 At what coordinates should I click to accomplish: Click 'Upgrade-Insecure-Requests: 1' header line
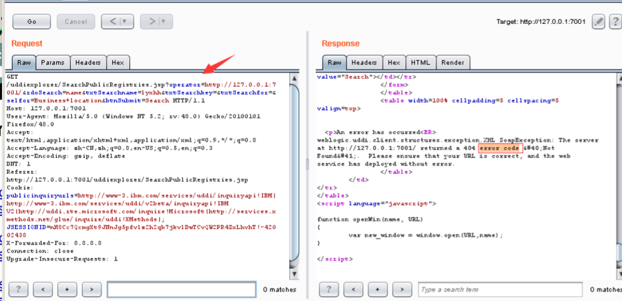[x=62, y=259]
